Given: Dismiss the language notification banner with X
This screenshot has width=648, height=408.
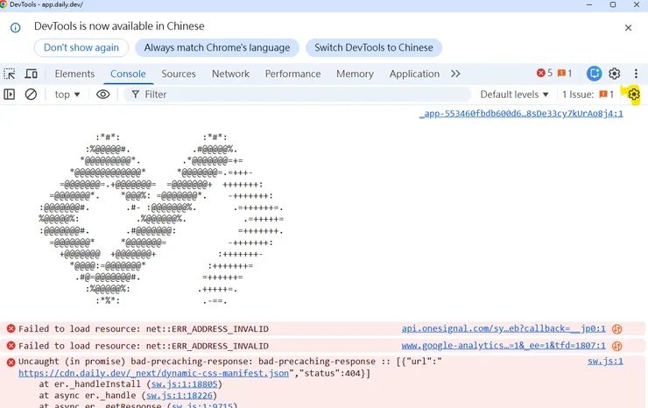Looking at the screenshot, I should [628, 28].
